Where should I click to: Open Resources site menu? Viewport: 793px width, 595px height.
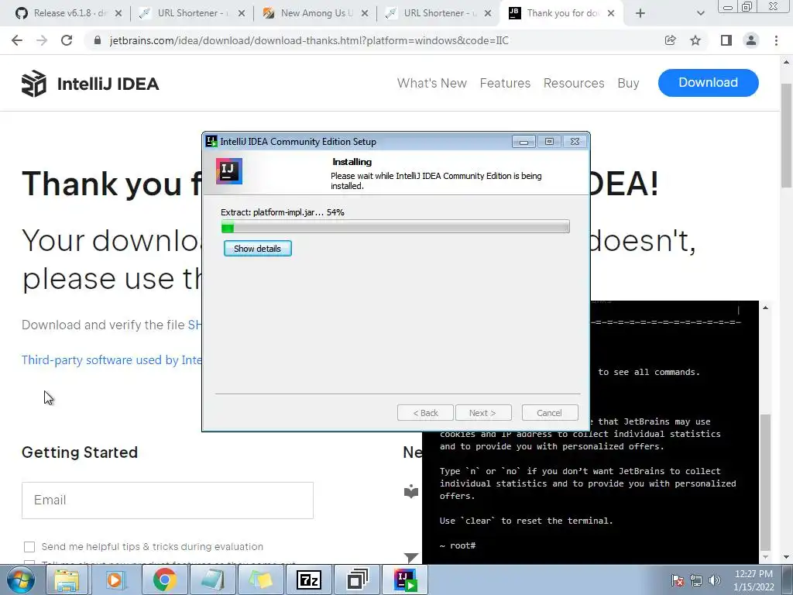click(574, 83)
